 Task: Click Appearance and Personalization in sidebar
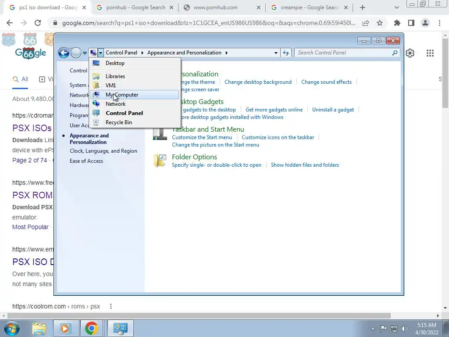pyautogui.click(x=89, y=139)
